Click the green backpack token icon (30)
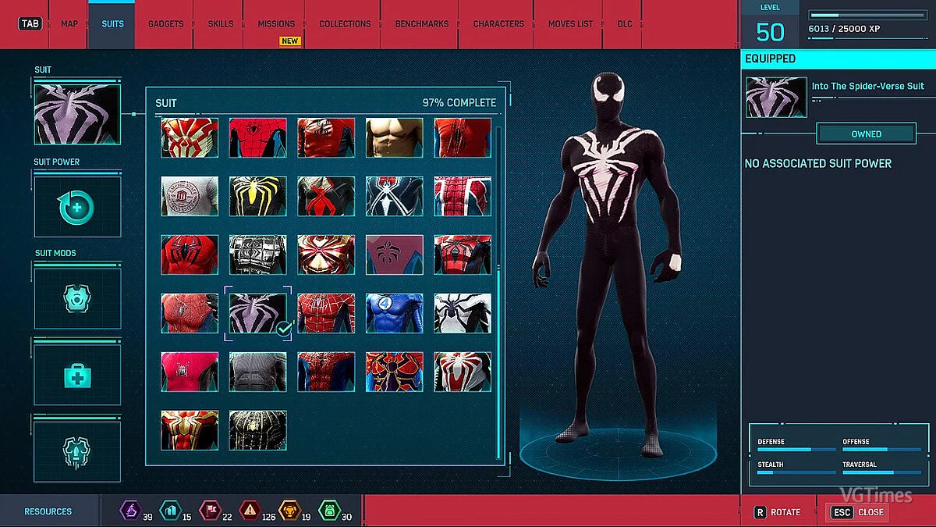The width and height of the screenshot is (936, 527). 329,511
